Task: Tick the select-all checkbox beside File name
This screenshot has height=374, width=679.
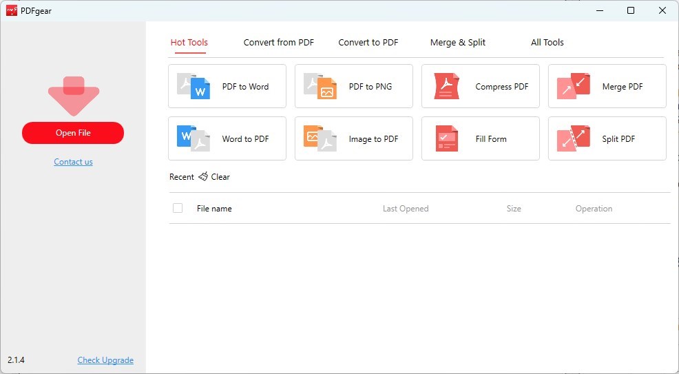Action: tap(178, 208)
